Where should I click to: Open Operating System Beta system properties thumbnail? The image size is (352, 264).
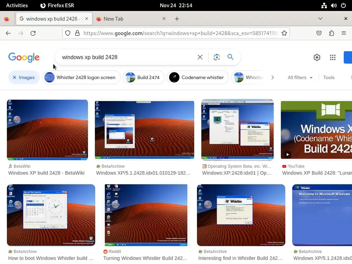coord(237,130)
